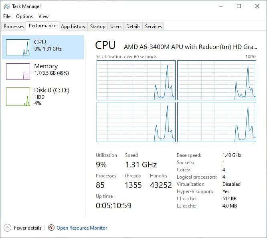Click the top-right logical processor graph
The height and width of the screenshot is (238, 267).
pyautogui.click(x=216, y=80)
